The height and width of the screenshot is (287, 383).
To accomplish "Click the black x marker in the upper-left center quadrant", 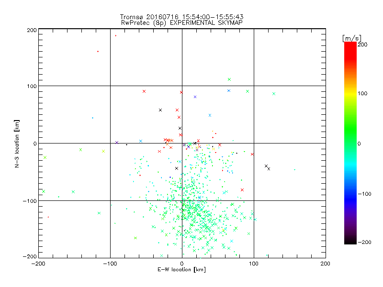I will click(160, 110).
